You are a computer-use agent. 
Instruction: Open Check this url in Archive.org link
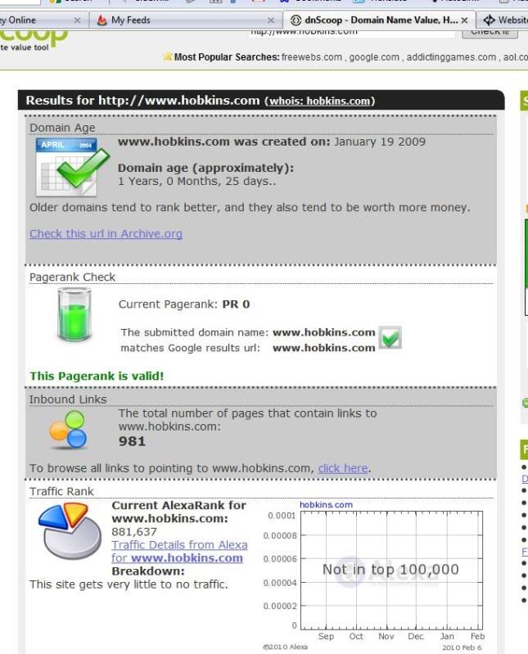[106, 233]
